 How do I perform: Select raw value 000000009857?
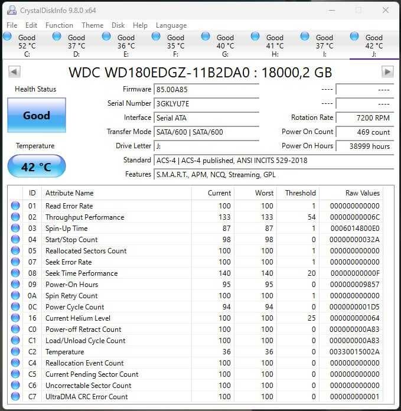click(x=354, y=285)
